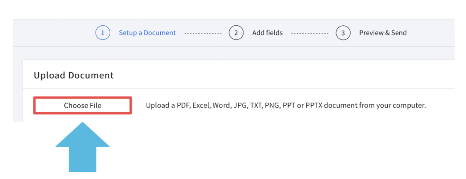Click the word Excel in upload instructions

[x=201, y=106]
